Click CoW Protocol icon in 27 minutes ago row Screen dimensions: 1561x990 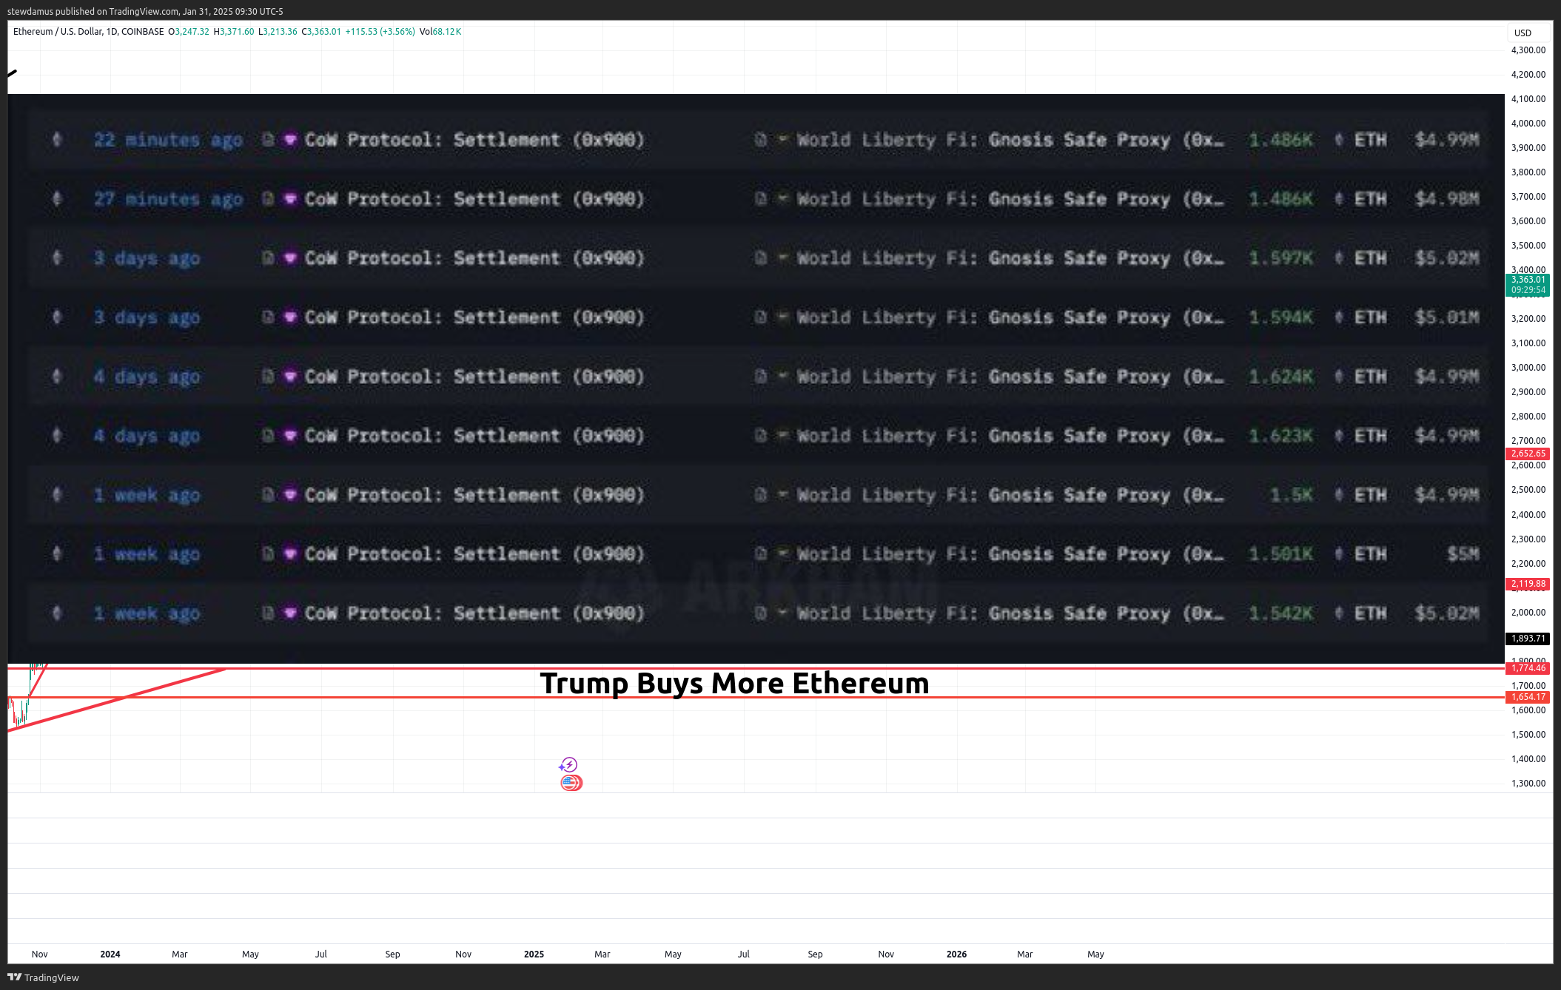coord(290,198)
